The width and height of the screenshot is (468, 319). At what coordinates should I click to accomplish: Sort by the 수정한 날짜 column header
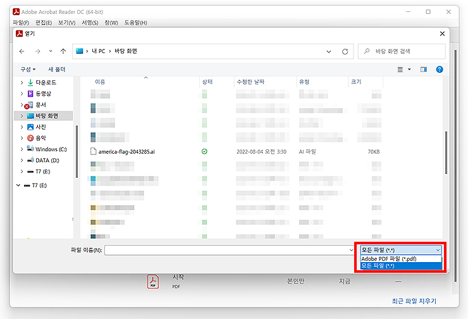click(250, 82)
